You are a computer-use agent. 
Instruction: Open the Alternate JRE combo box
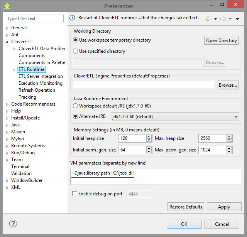pos(175,116)
